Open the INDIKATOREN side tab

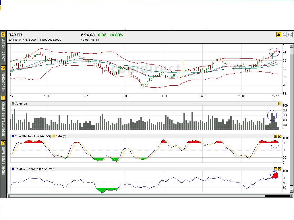(3, 81)
